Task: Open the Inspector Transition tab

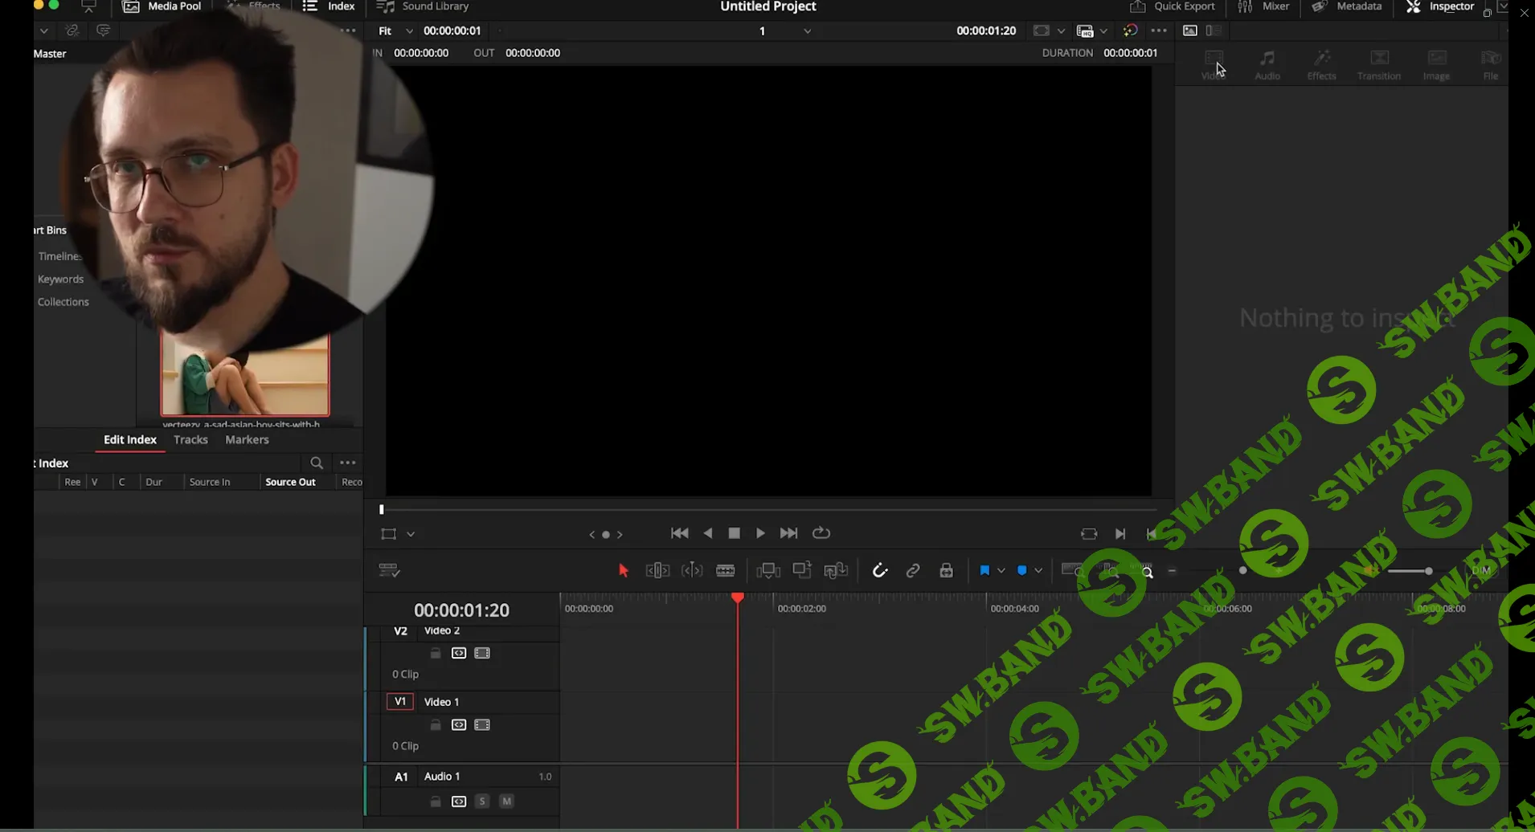Action: 1379,65
